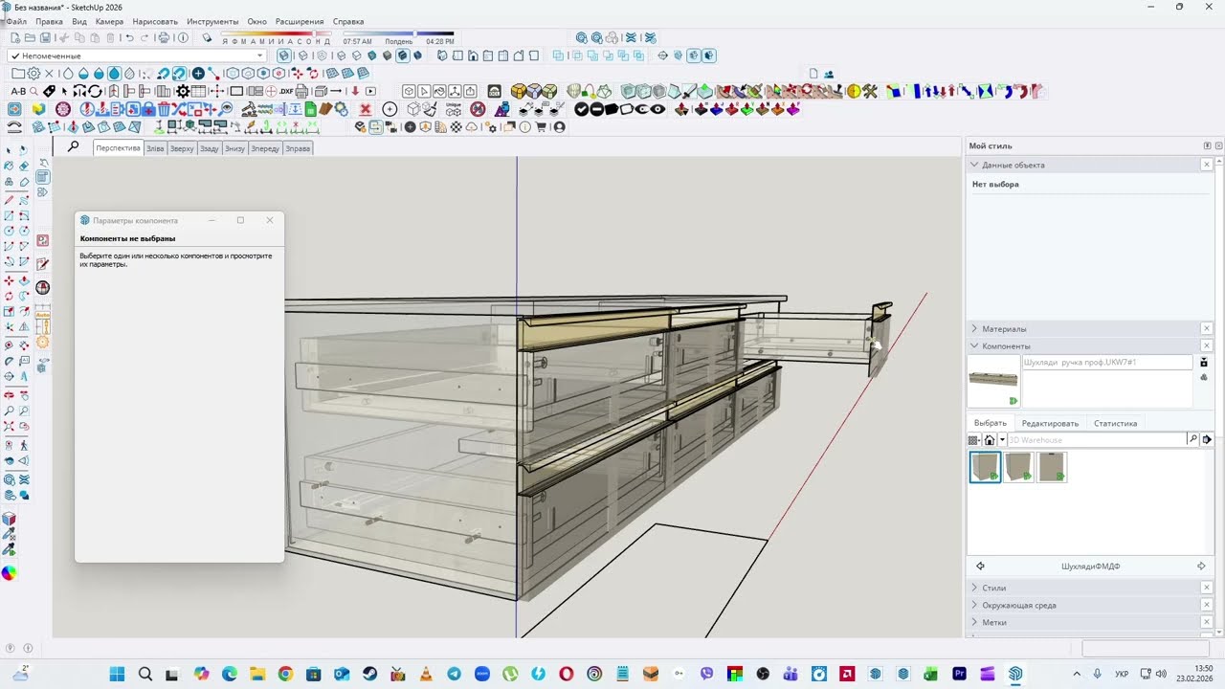Select the Line pencil tool in left toolbar
1225x689 pixels.
(x=9, y=198)
